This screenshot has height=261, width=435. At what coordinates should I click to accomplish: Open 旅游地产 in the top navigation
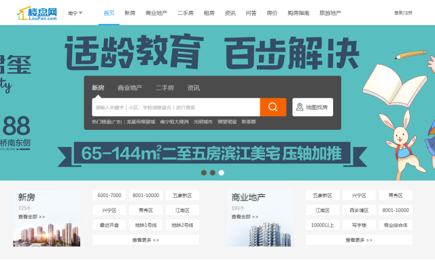coord(330,13)
